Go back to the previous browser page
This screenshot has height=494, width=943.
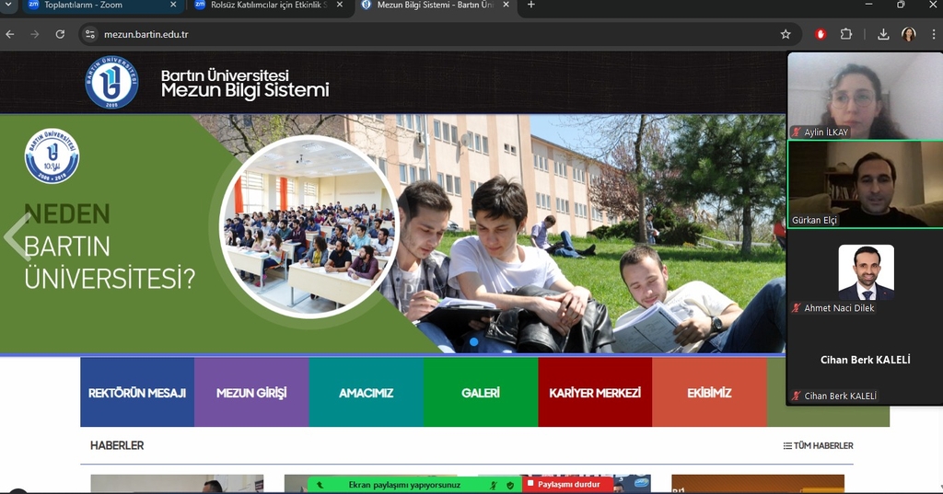coord(10,34)
